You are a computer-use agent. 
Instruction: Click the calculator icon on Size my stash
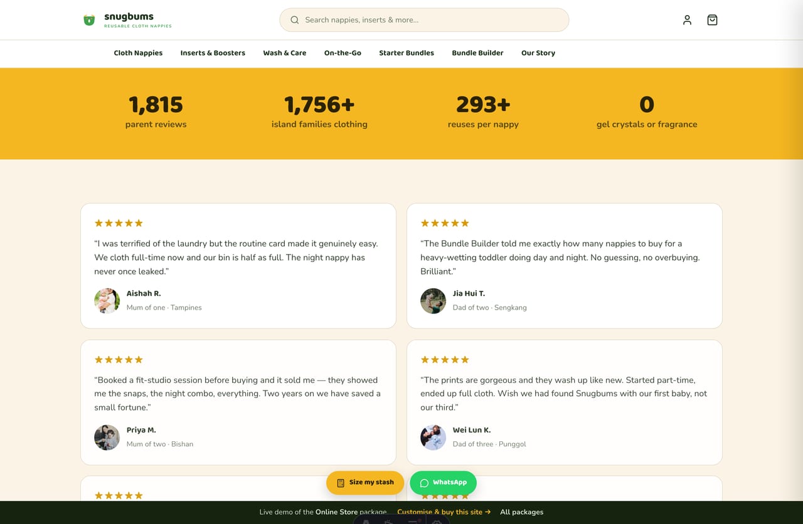click(341, 483)
